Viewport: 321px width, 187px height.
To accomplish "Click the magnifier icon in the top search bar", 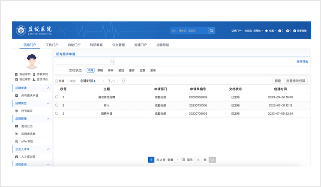I will click(211, 30).
